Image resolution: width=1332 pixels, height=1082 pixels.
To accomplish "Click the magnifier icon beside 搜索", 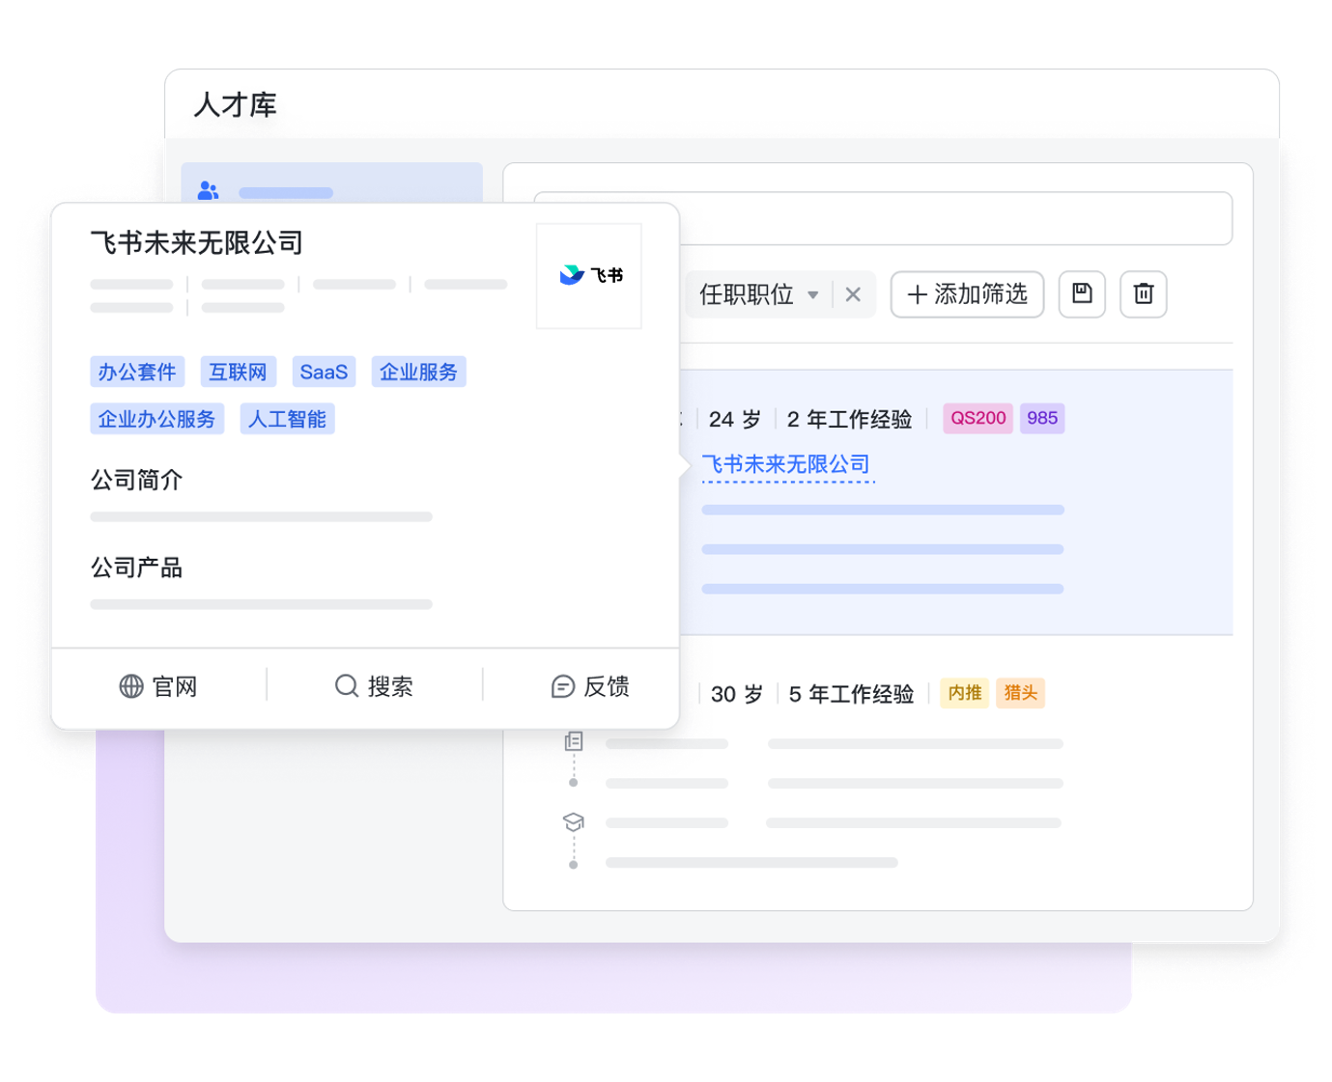I will [x=346, y=685].
